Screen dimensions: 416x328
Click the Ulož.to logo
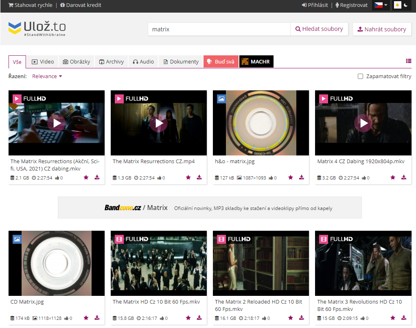pyautogui.click(x=37, y=28)
